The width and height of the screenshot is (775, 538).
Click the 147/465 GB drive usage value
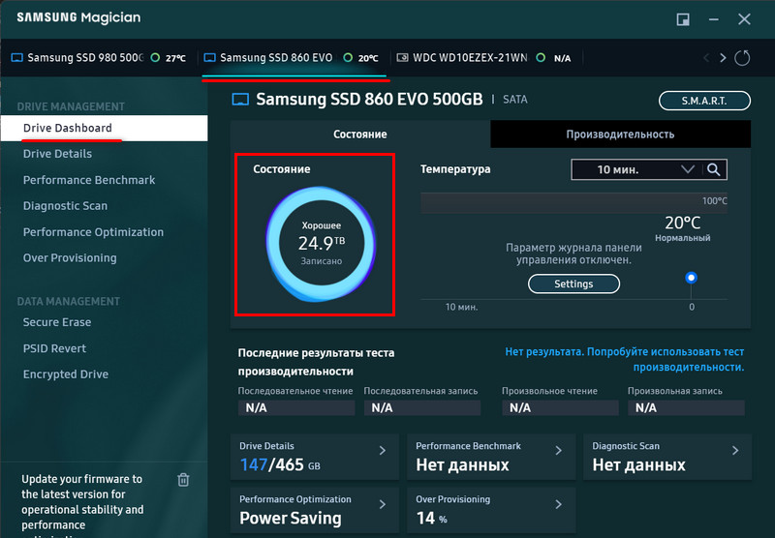(x=280, y=465)
